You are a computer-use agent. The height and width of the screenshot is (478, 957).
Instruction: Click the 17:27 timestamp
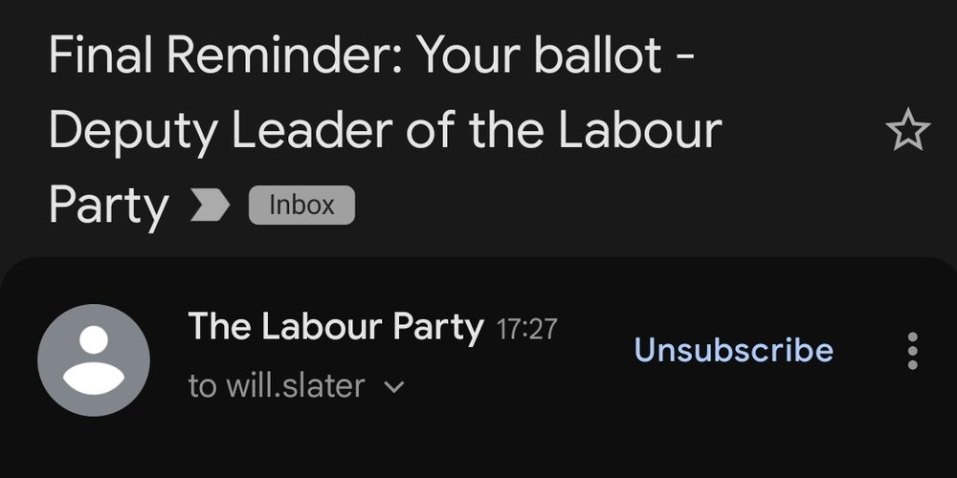coord(526,330)
